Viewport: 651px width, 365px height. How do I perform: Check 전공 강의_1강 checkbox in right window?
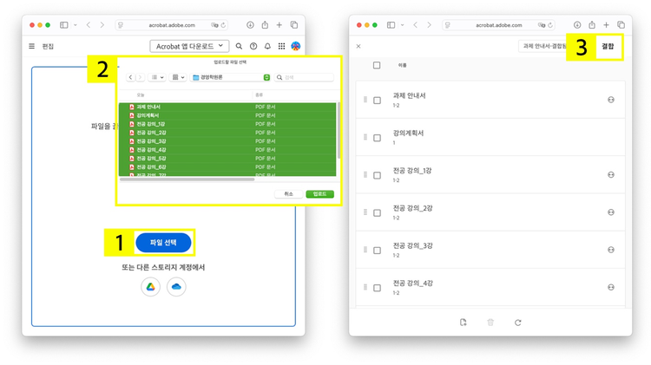[377, 175]
